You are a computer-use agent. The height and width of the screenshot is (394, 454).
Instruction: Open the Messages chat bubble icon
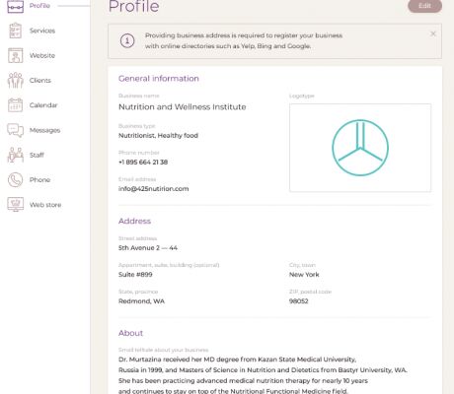click(15, 130)
